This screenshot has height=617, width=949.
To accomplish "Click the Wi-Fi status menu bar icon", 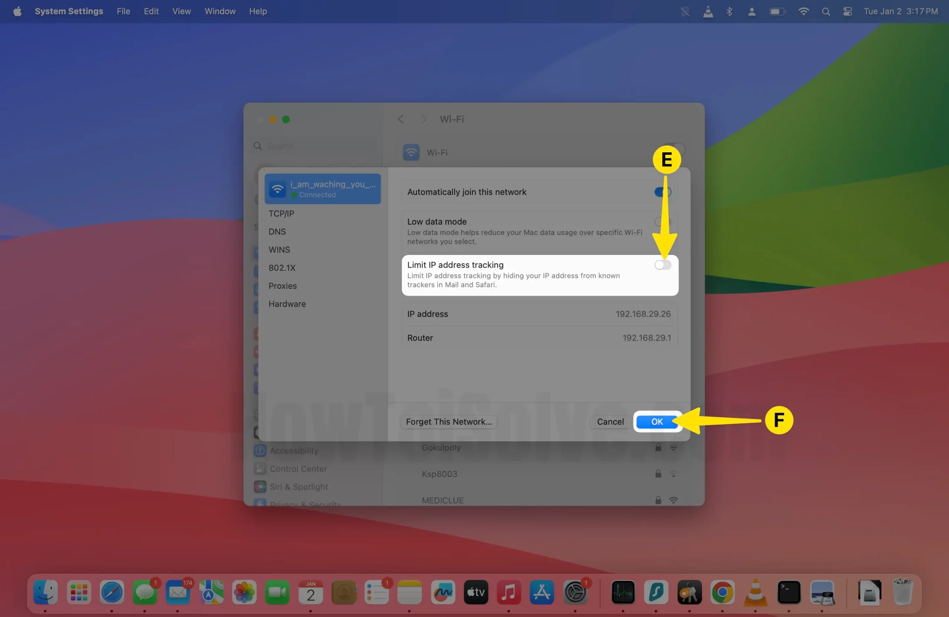I will pos(803,11).
